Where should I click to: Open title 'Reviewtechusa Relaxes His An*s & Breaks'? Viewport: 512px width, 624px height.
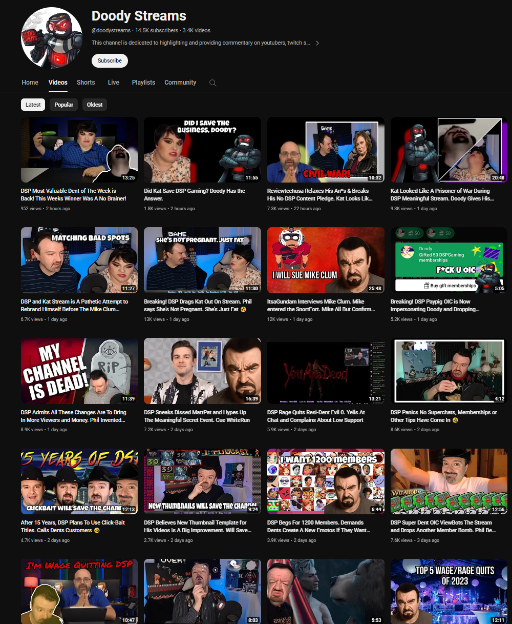point(320,195)
